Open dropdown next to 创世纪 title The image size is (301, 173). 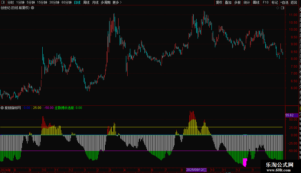(x=33, y=8)
